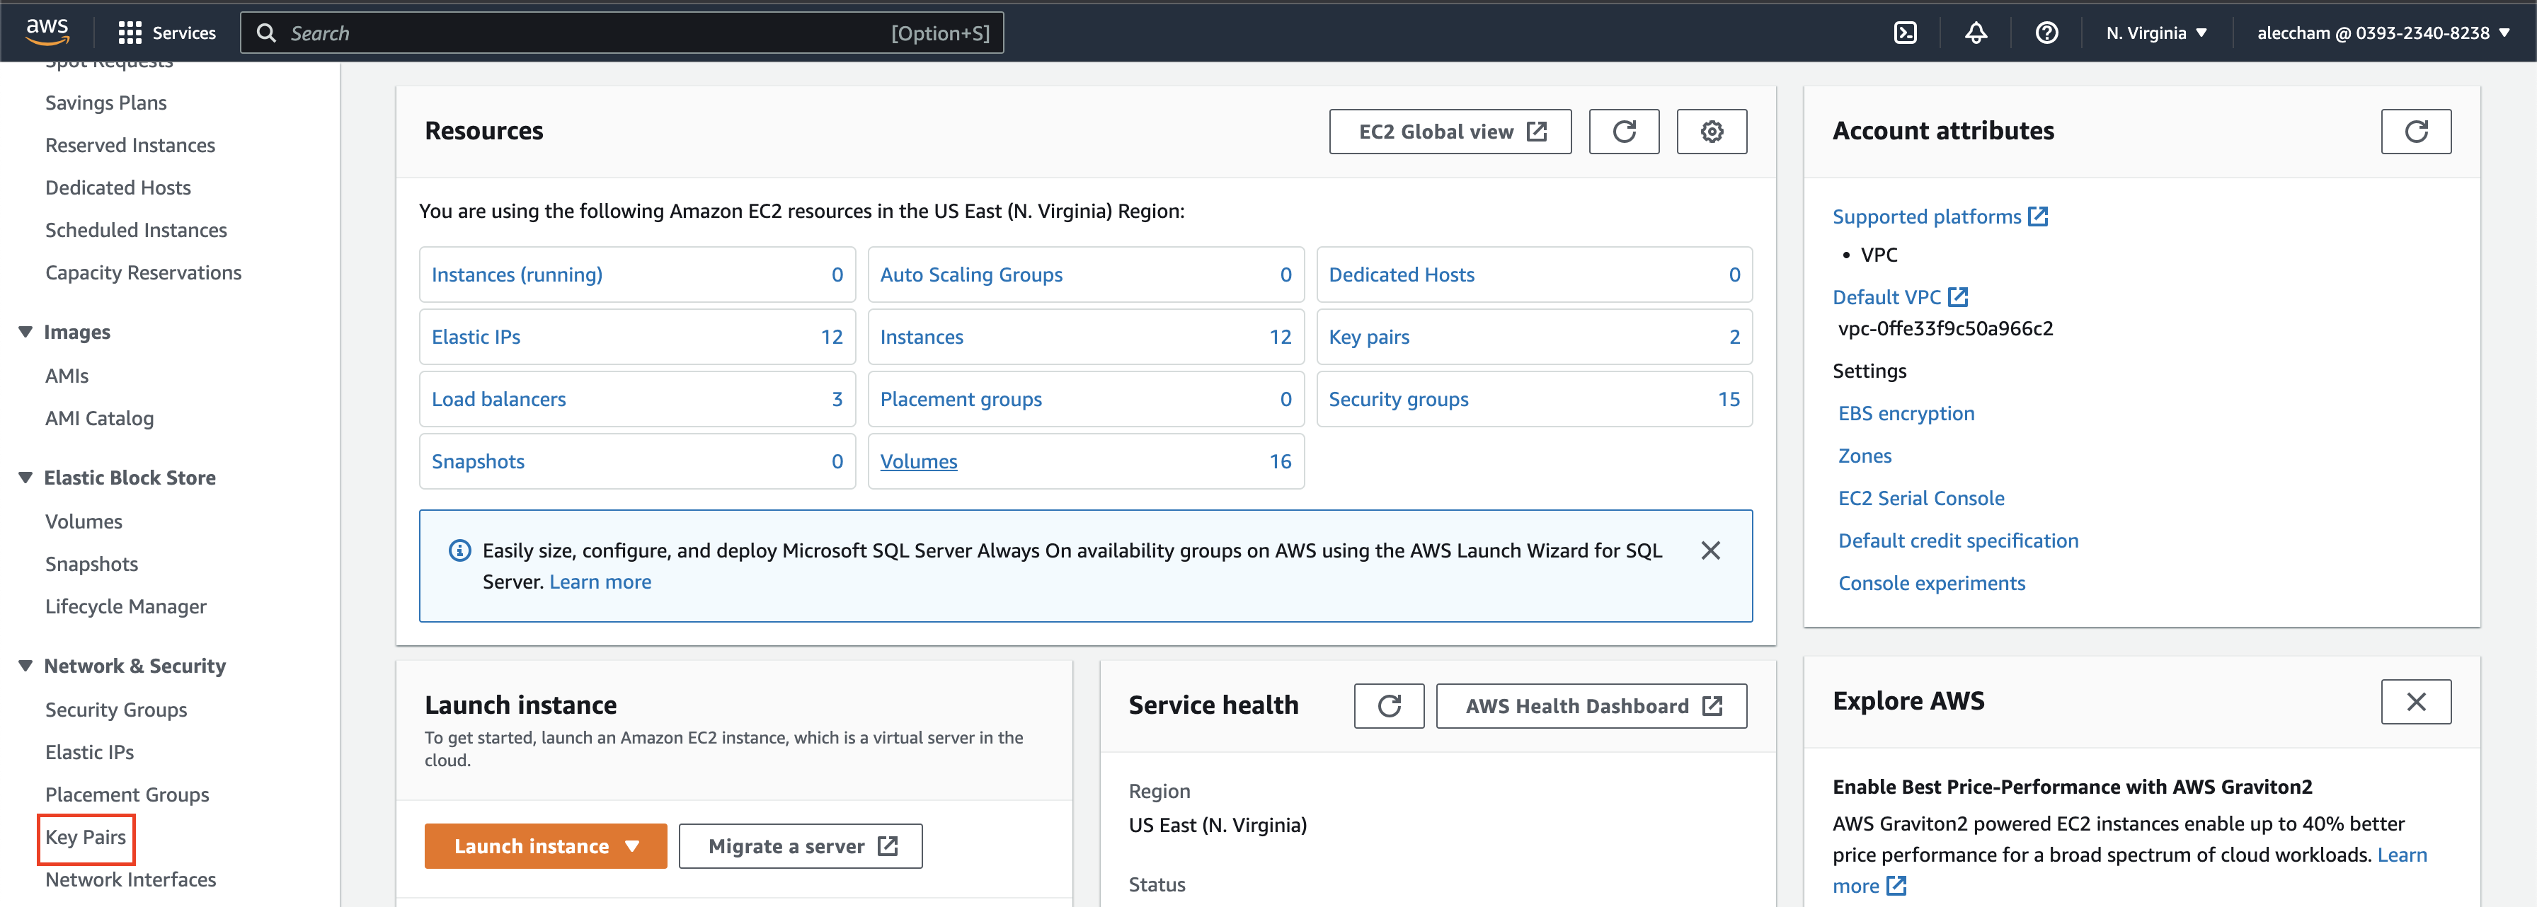The height and width of the screenshot is (907, 2537).
Task: Click Migrate a server button
Action: (x=801, y=846)
